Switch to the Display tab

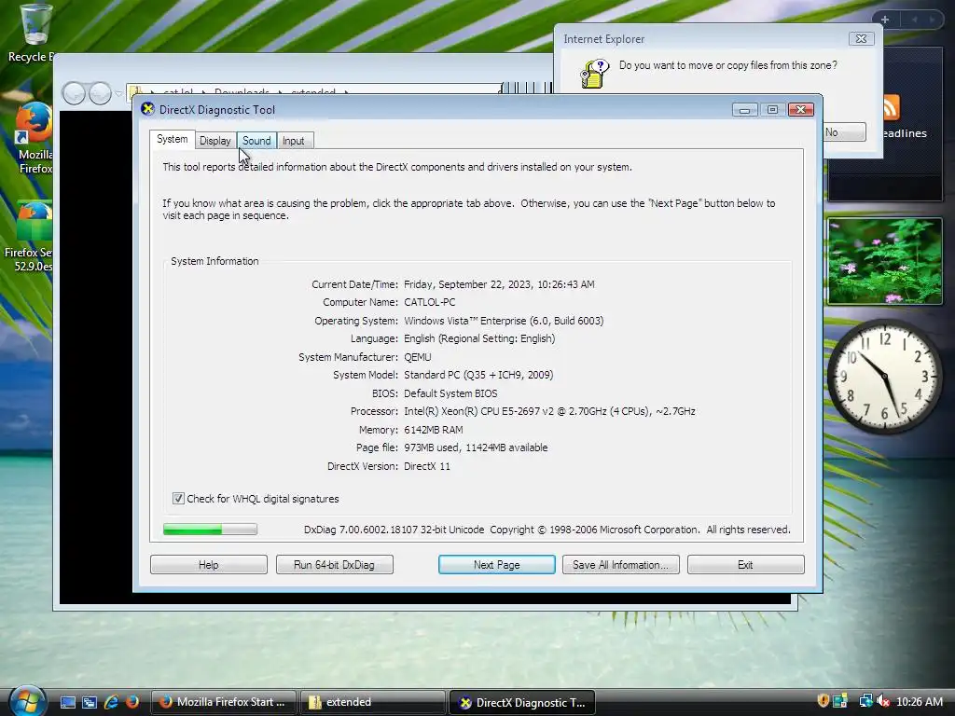click(215, 141)
